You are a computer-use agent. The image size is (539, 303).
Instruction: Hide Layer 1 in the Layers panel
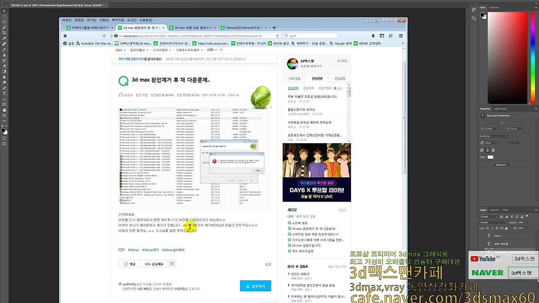(481, 236)
